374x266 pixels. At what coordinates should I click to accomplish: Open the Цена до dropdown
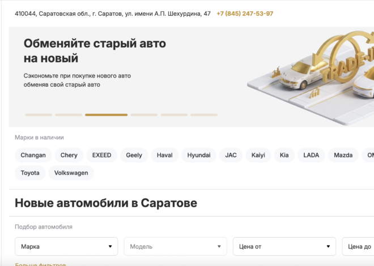pos(358,246)
